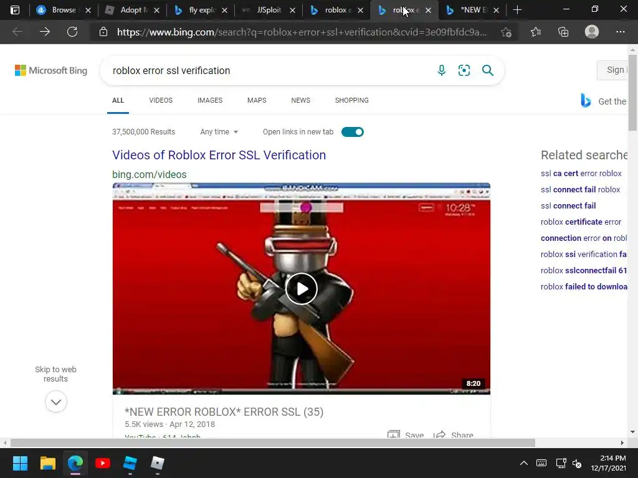
Task: Close the JJSploit tab
Action: (292, 10)
